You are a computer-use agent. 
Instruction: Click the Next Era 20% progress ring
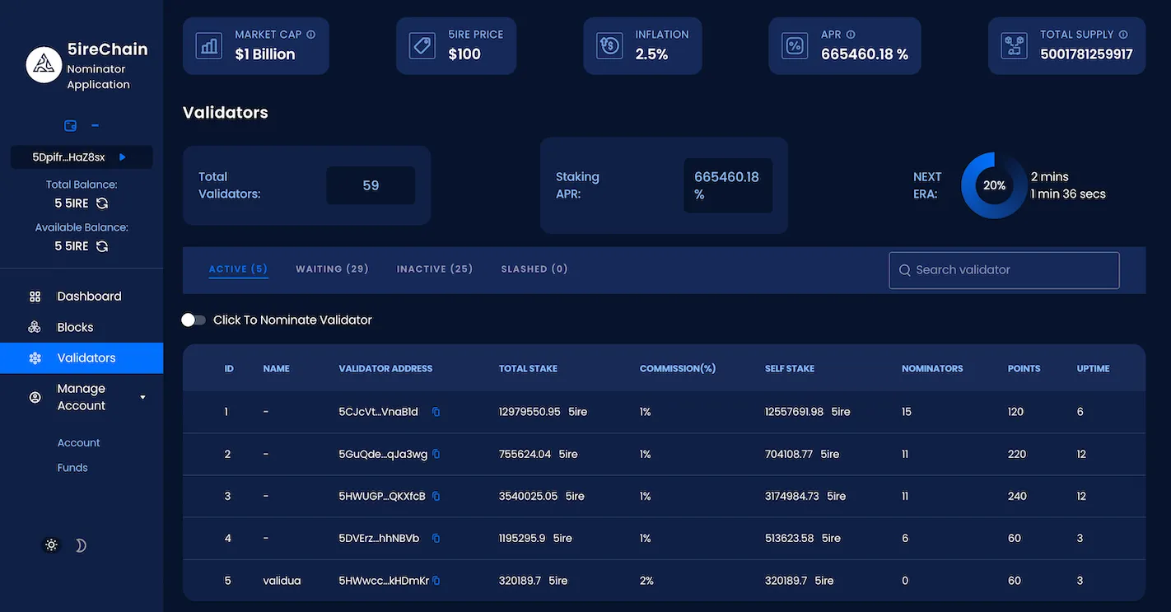pyautogui.click(x=994, y=185)
